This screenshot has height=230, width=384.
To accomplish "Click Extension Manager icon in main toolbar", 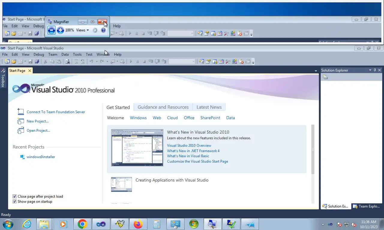I will tap(234, 61).
